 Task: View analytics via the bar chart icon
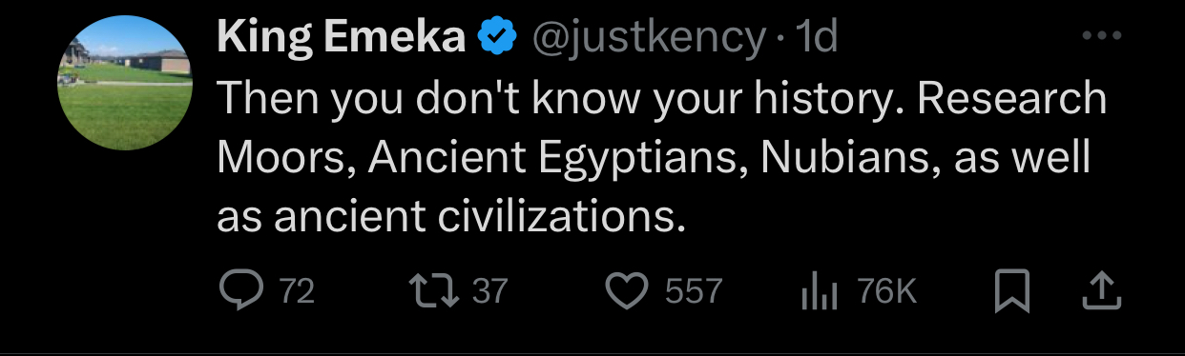[819, 291]
